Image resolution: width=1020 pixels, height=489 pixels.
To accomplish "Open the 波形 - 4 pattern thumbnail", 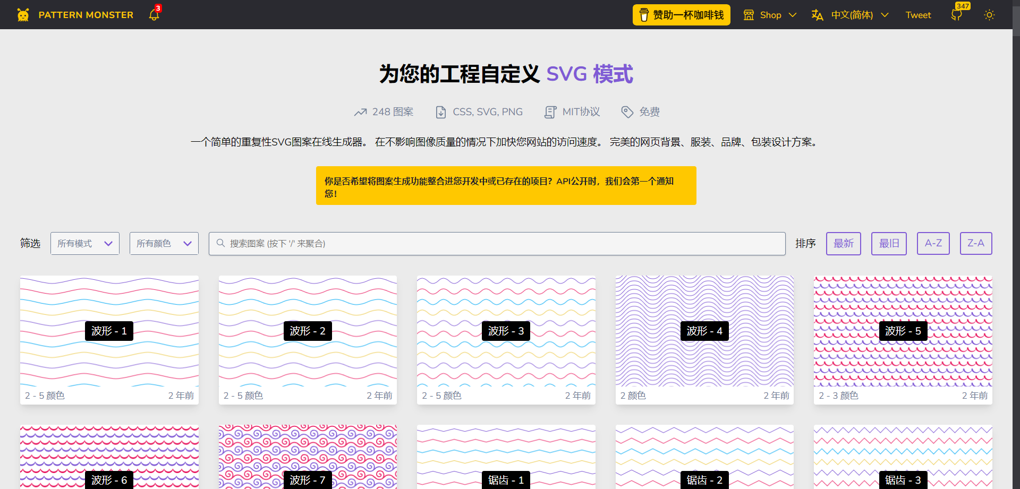I will point(704,331).
